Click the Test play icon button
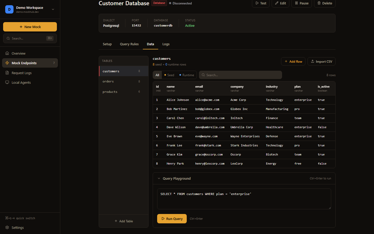This screenshot has height=234, width=374. click(261, 3)
